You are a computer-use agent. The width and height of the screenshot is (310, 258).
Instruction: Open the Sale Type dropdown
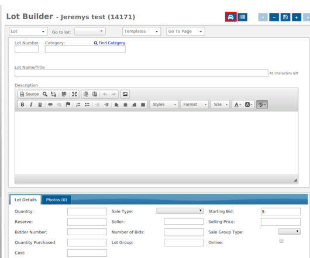pyautogui.click(x=180, y=211)
